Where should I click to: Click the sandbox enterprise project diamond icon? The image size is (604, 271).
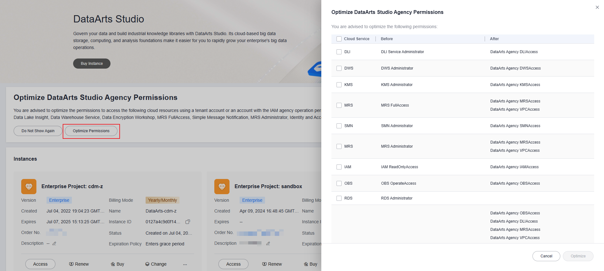222,187
